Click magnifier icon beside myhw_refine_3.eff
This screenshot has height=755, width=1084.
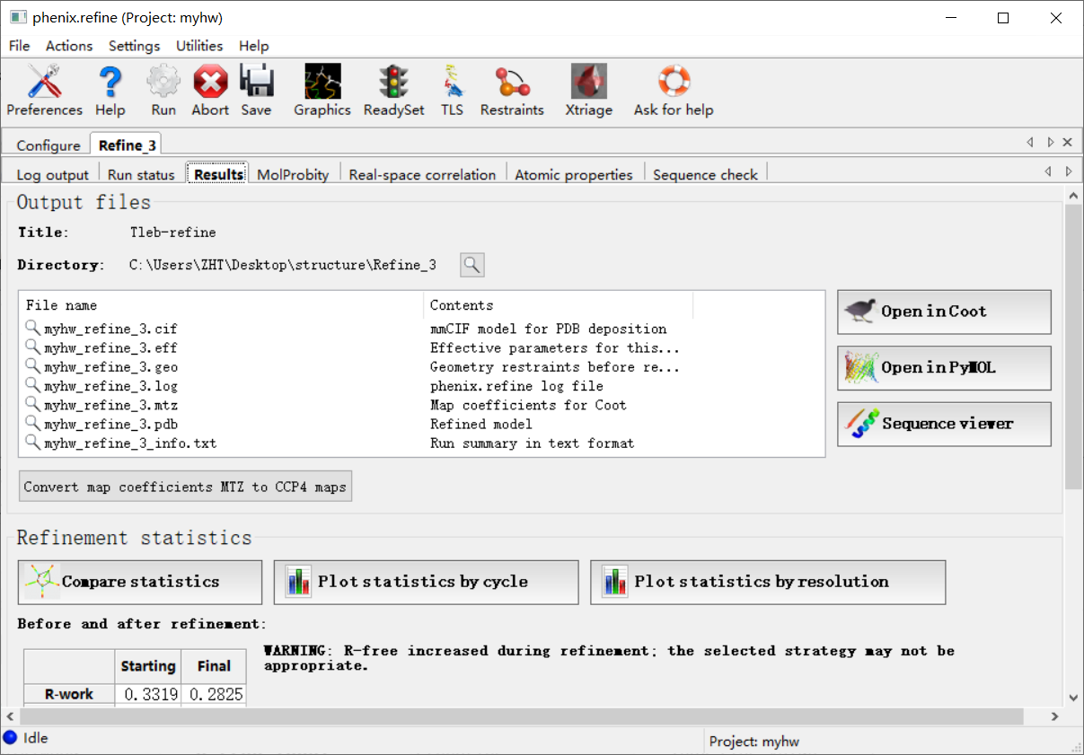(32, 347)
